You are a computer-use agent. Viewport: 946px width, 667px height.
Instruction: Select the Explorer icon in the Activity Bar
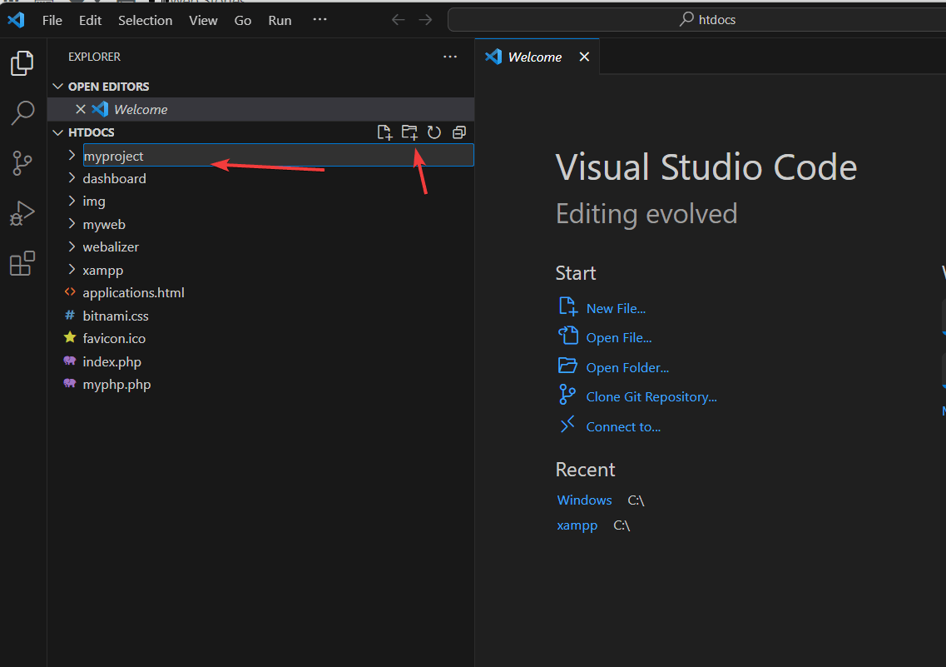pyautogui.click(x=22, y=62)
